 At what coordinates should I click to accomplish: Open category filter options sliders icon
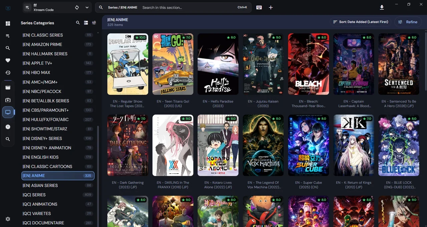click(94, 23)
